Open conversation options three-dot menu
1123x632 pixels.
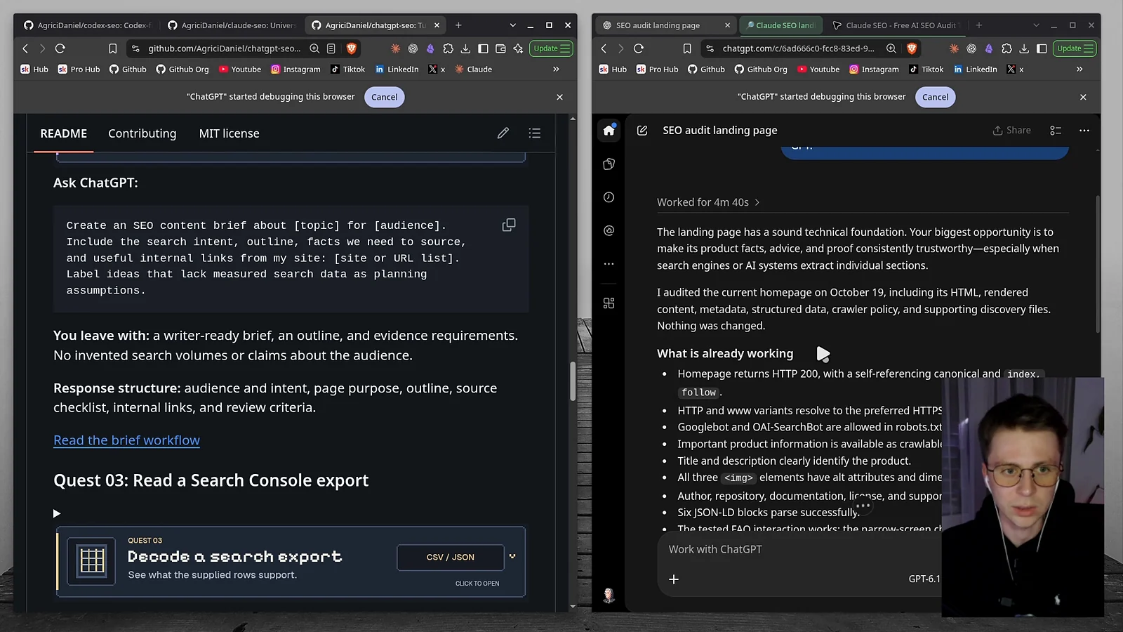tap(1084, 130)
